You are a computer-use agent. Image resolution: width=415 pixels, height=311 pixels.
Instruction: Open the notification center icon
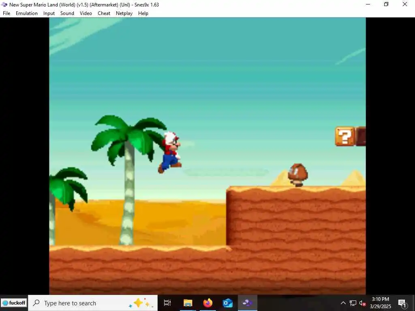tap(402, 303)
